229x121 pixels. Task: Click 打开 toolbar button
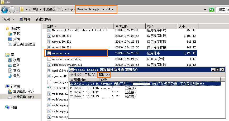[x=25, y=19]
